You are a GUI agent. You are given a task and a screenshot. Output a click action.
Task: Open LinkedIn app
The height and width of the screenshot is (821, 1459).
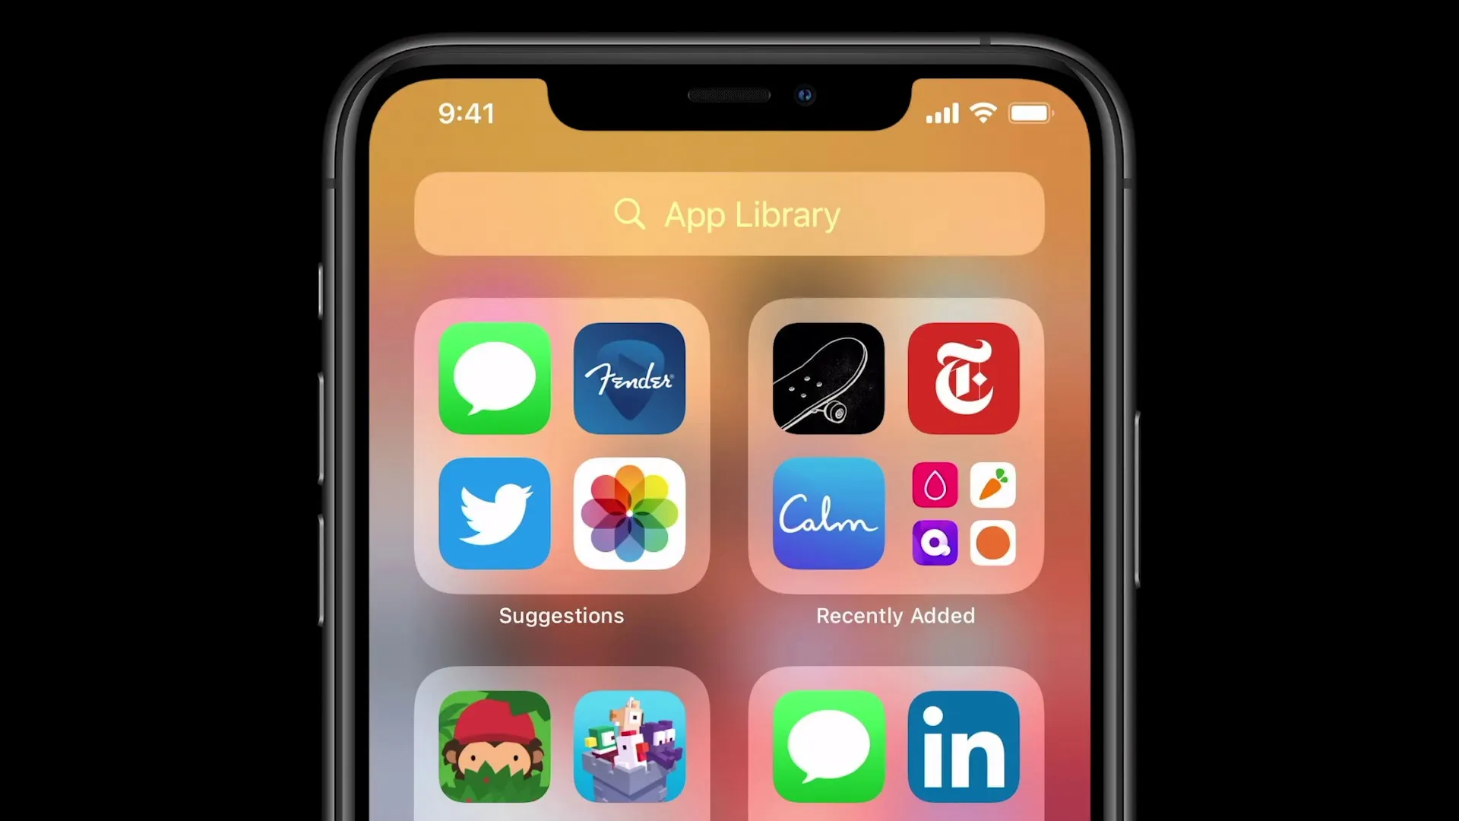pyautogui.click(x=963, y=745)
